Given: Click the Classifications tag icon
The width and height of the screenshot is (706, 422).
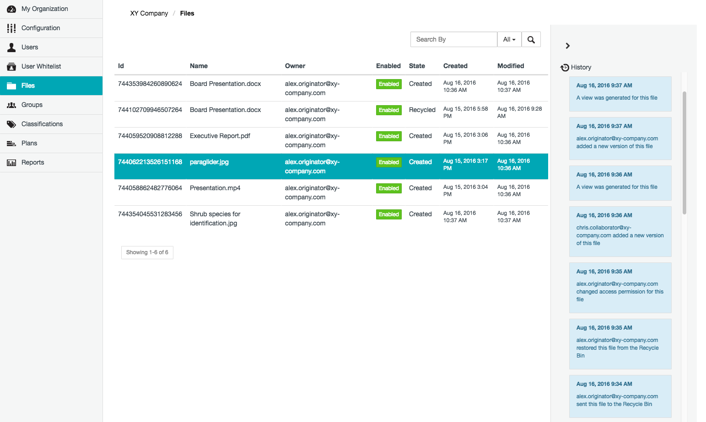Looking at the screenshot, I should tap(11, 124).
